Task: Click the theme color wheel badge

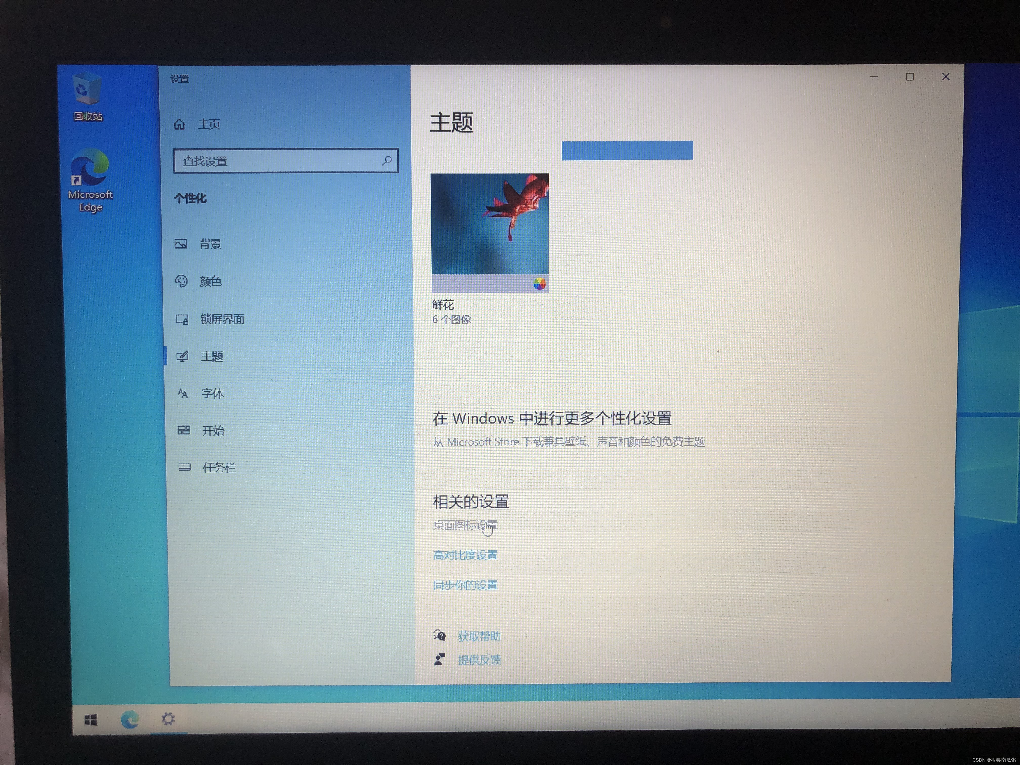Action: 540,284
